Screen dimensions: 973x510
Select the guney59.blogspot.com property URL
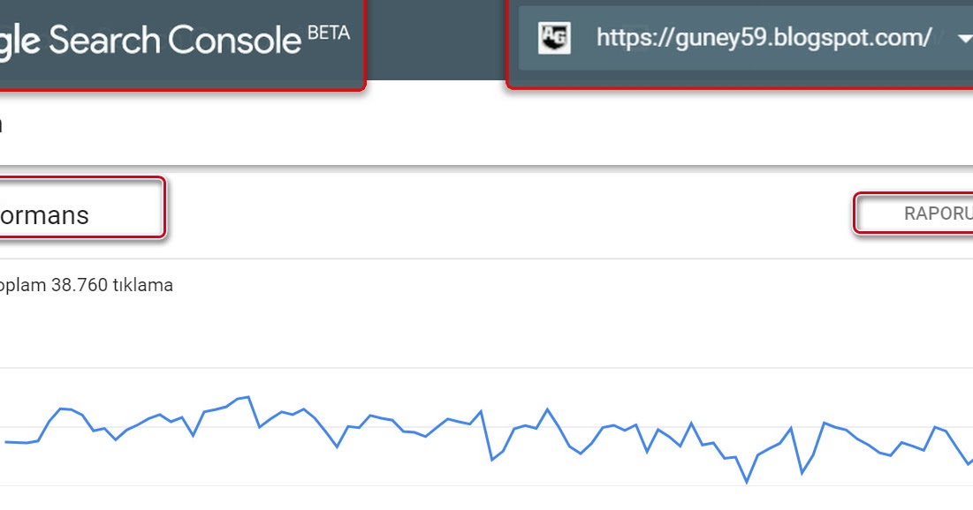click(x=764, y=38)
